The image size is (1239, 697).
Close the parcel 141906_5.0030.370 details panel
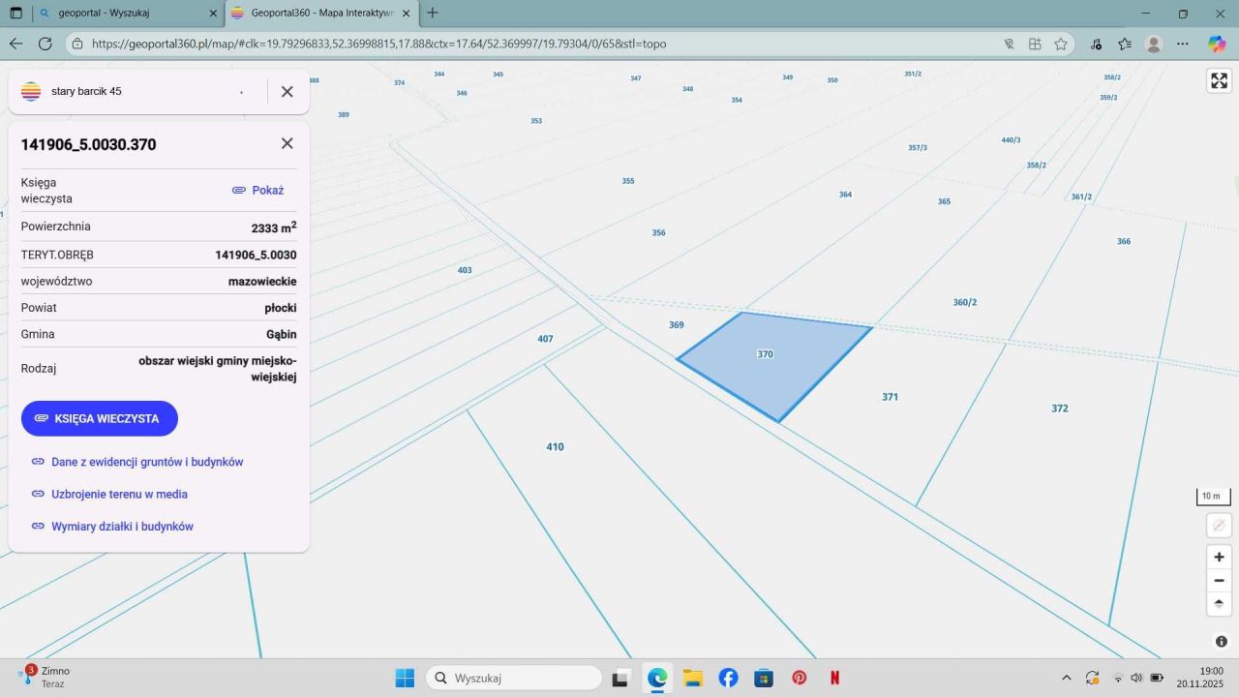click(287, 143)
